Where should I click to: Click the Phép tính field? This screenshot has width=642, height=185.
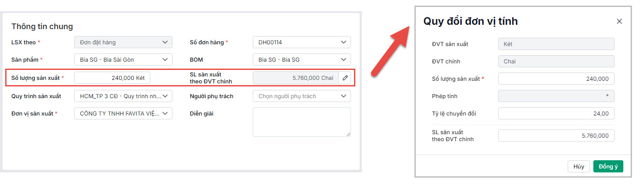(x=556, y=96)
